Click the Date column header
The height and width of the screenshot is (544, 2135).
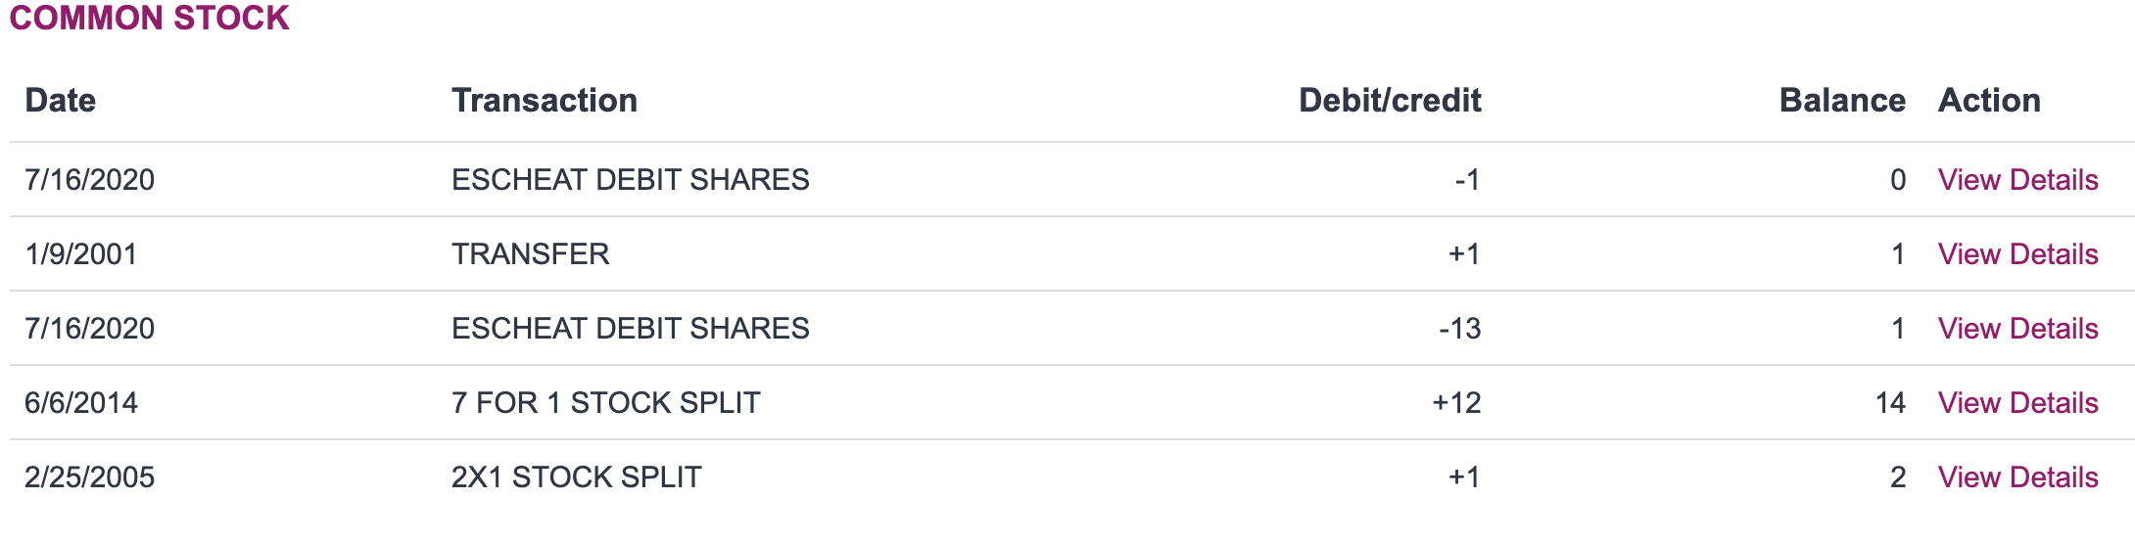[60, 101]
